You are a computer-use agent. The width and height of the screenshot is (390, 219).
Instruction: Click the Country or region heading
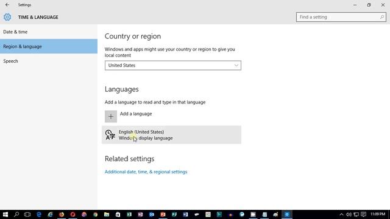pos(133,36)
